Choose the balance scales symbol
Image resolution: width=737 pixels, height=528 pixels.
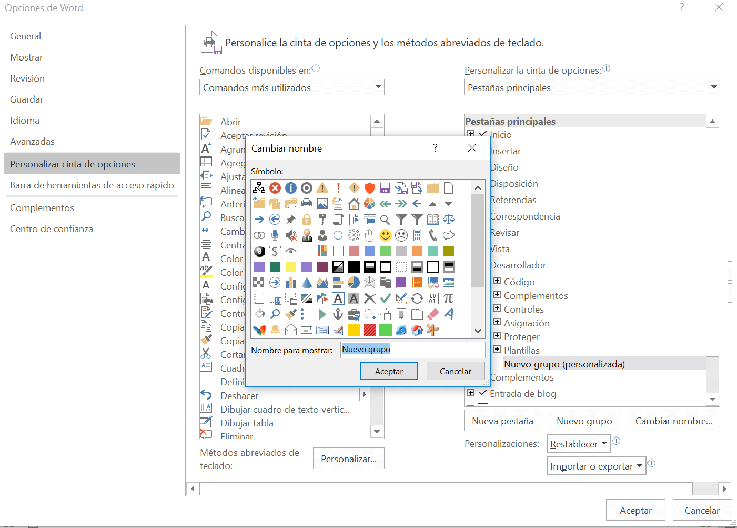coord(449,220)
